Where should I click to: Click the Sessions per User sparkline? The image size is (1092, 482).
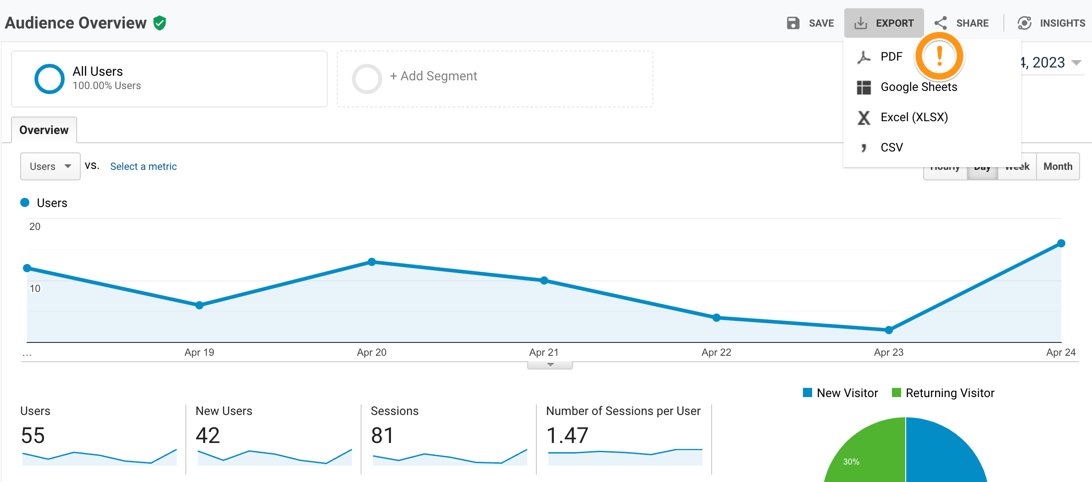click(x=625, y=457)
